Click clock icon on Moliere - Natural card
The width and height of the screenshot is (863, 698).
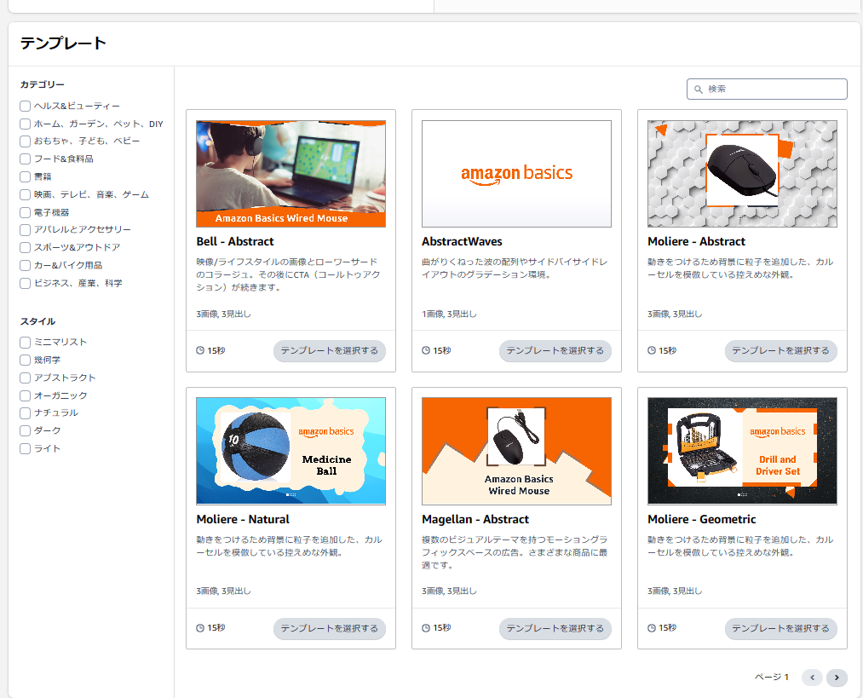[x=200, y=628]
